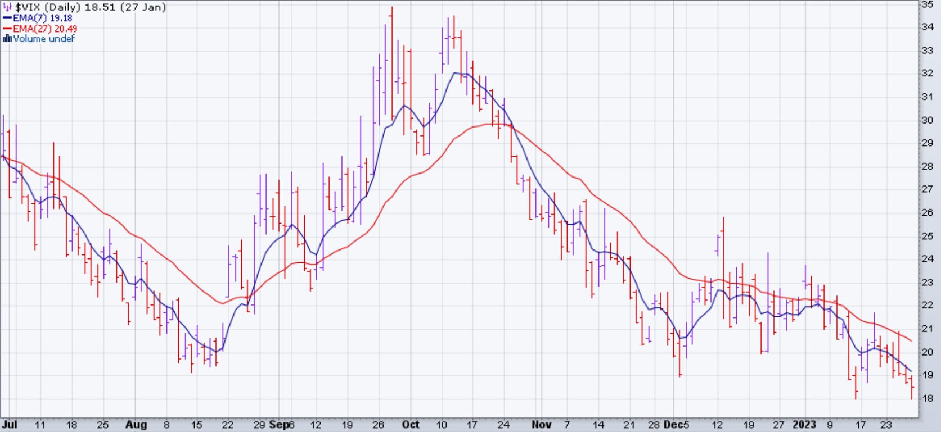Viewport: 941px width, 432px height.
Task: Click the 2023 year label on date axis
Action: point(804,425)
